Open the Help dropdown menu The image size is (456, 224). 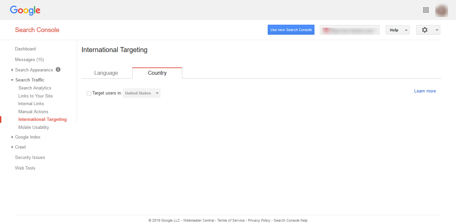click(397, 30)
